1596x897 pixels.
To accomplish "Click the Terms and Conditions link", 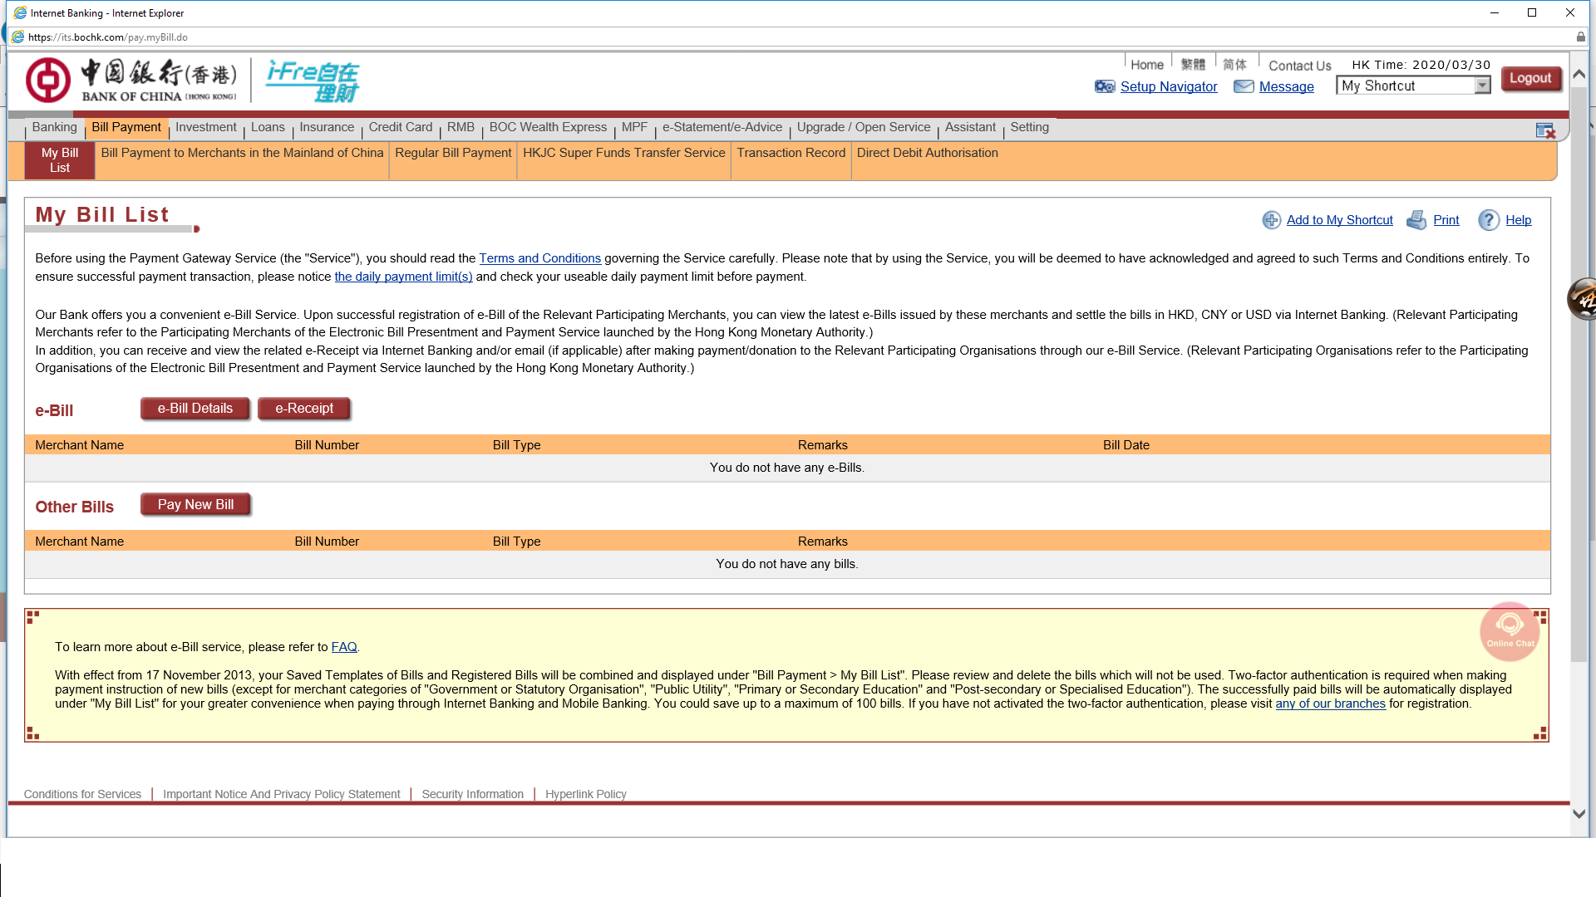I will tap(539, 257).
